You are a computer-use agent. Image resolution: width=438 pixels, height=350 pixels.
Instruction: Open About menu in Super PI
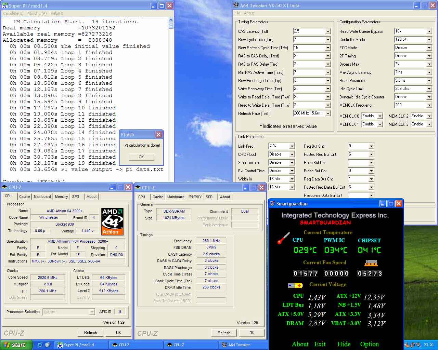(x=37, y=13)
